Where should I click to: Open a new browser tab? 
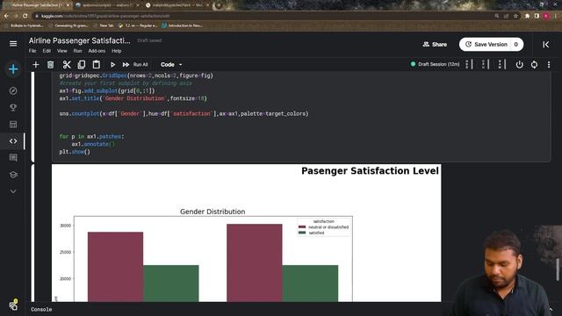click(x=219, y=5)
